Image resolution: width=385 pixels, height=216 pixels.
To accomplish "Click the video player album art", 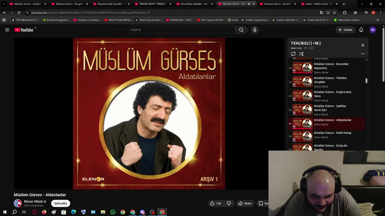I will click(x=149, y=114).
